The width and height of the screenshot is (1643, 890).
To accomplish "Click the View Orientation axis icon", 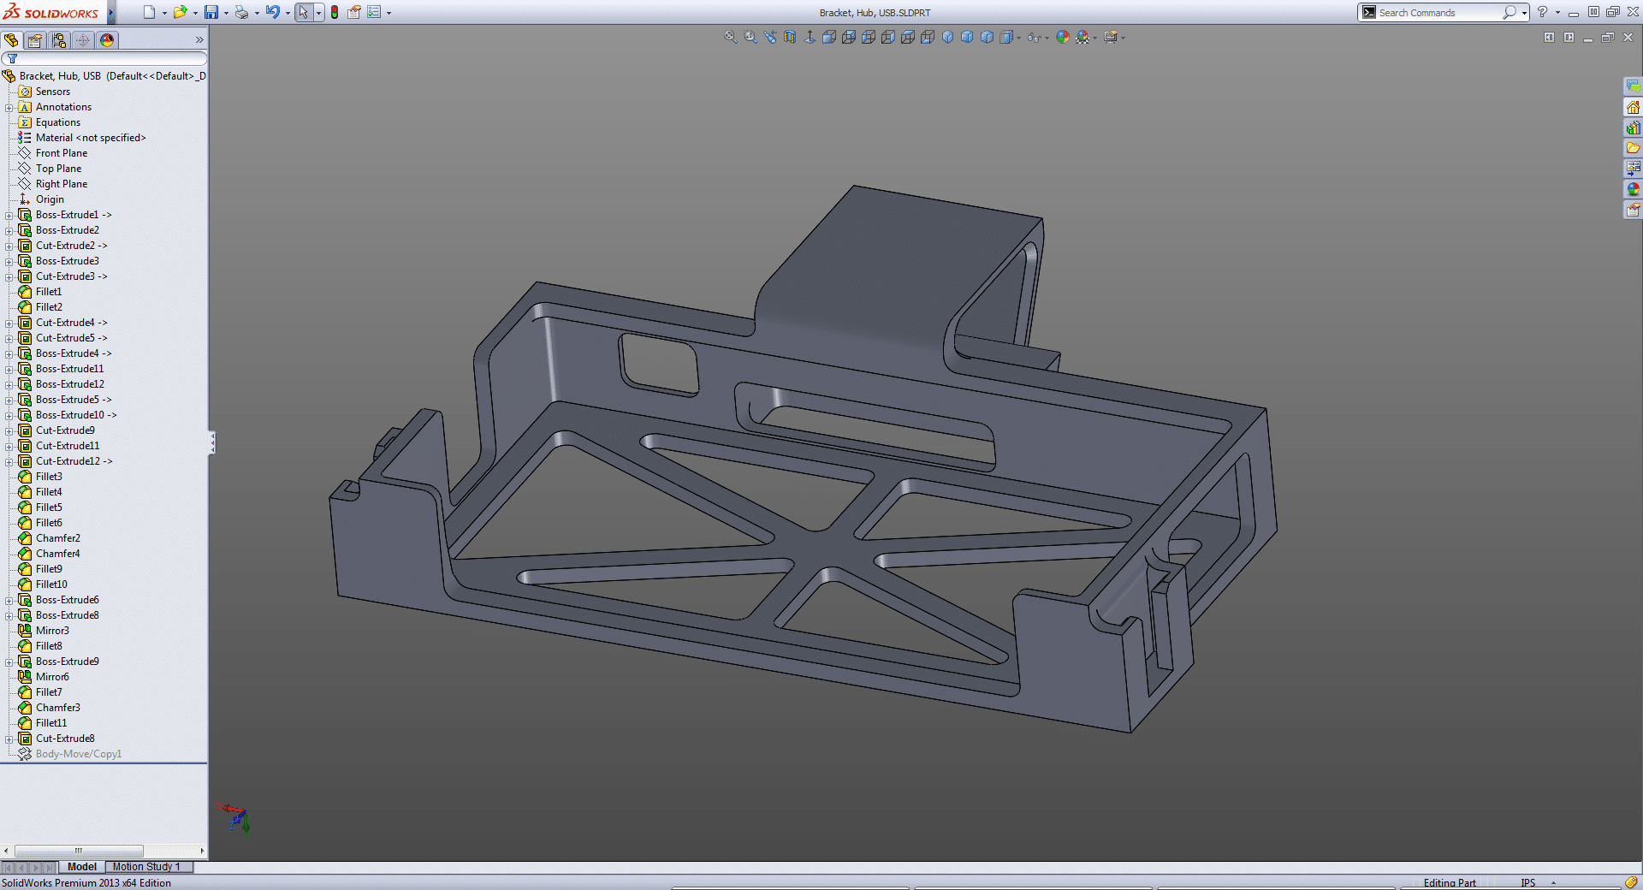I will tap(810, 37).
